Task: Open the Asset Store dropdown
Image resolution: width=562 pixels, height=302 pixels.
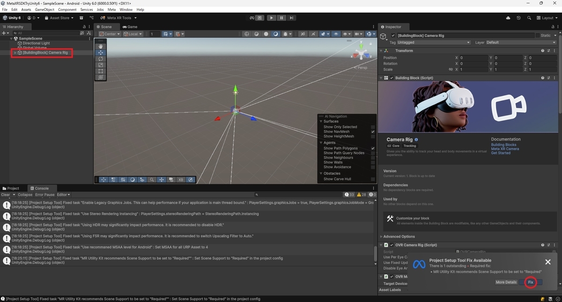Action: point(59,18)
